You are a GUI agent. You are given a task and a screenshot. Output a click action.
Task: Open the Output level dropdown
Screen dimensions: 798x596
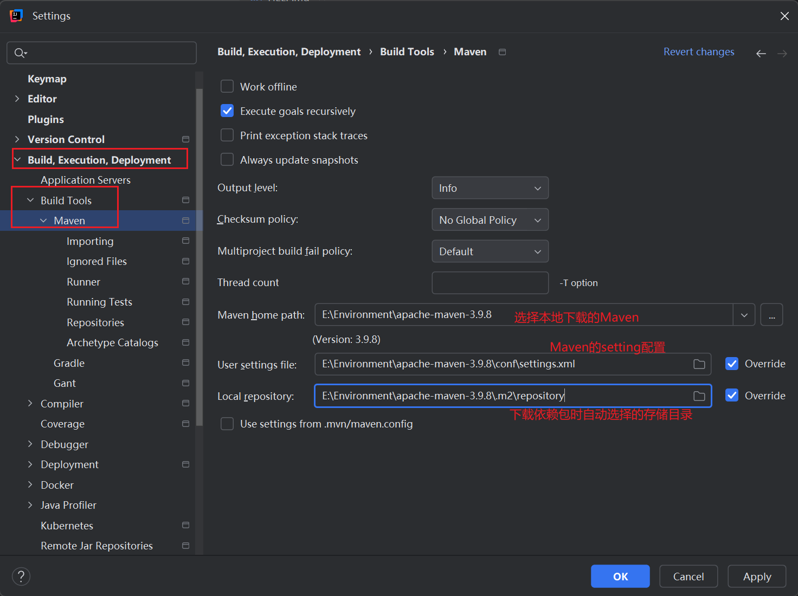click(490, 188)
